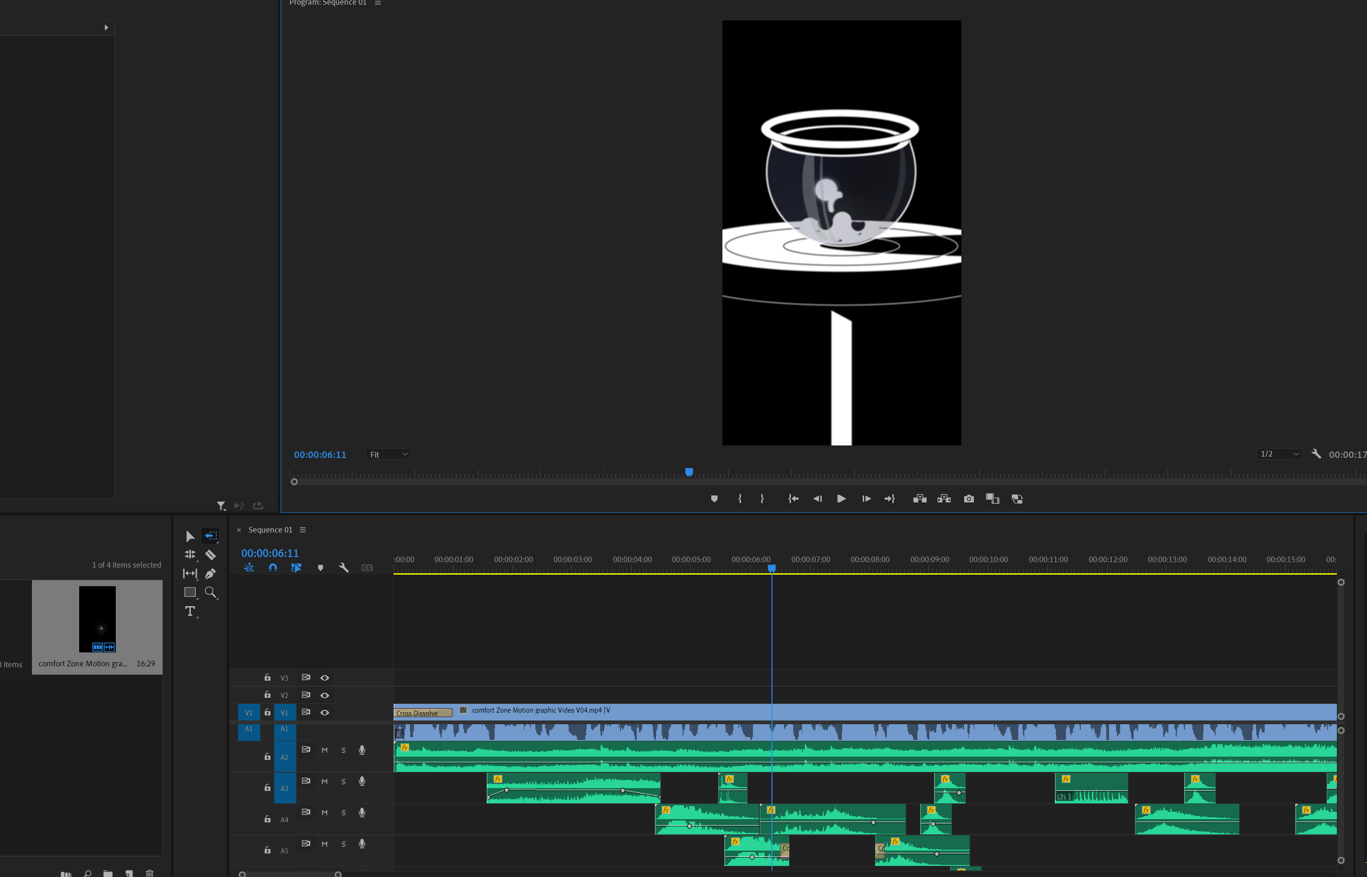Screen dimensions: 1367x877
Task: Open Program monitor settings wrench
Action: pyautogui.click(x=1317, y=454)
